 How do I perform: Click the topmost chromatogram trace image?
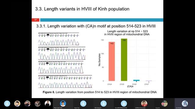point(58,39)
